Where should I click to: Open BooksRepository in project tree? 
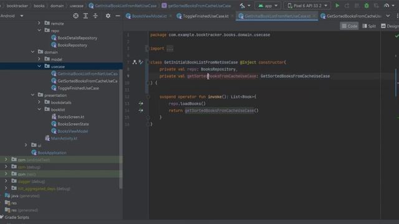pyautogui.click(x=69, y=45)
